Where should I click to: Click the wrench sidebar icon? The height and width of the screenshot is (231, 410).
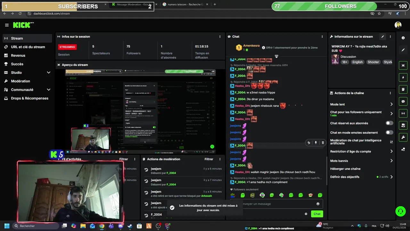click(403, 137)
